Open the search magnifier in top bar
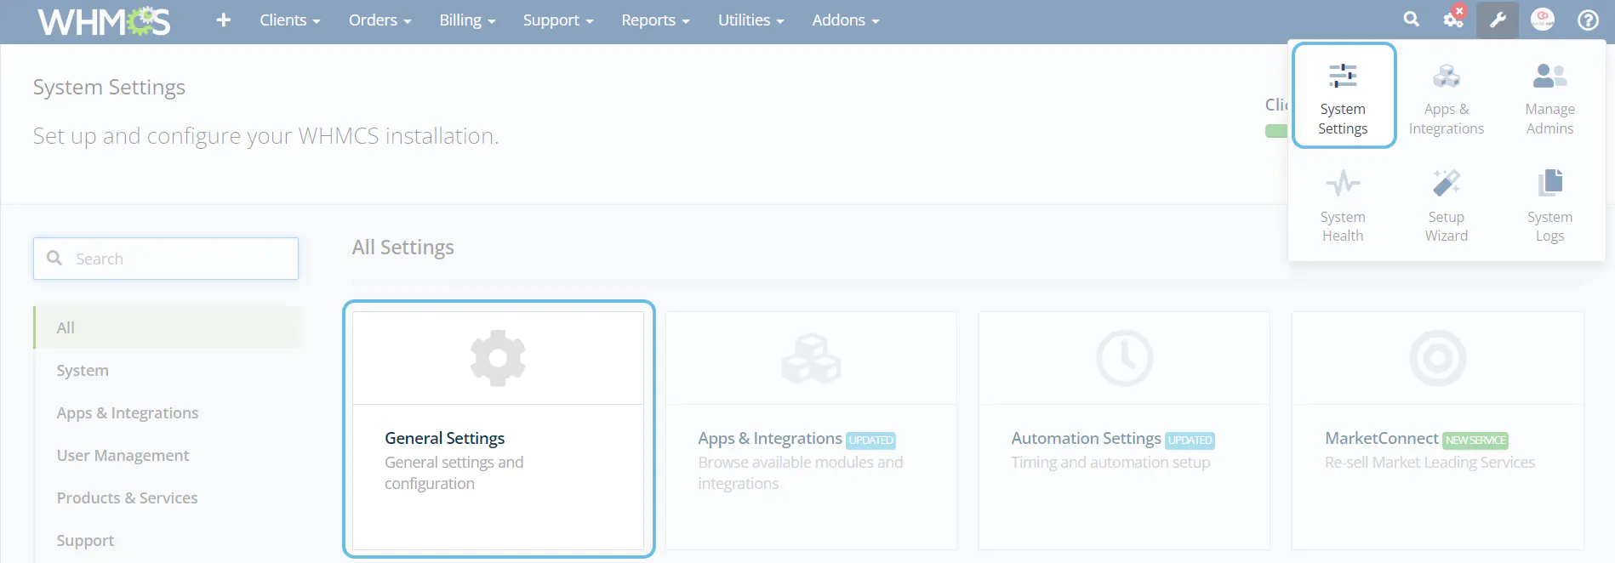Screen dimensions: 1615x563 [x=1411, y=20]
